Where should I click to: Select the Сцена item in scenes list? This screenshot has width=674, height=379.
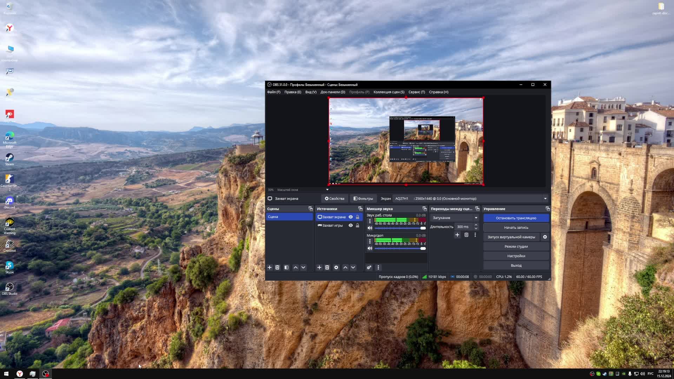pos(289,217)
